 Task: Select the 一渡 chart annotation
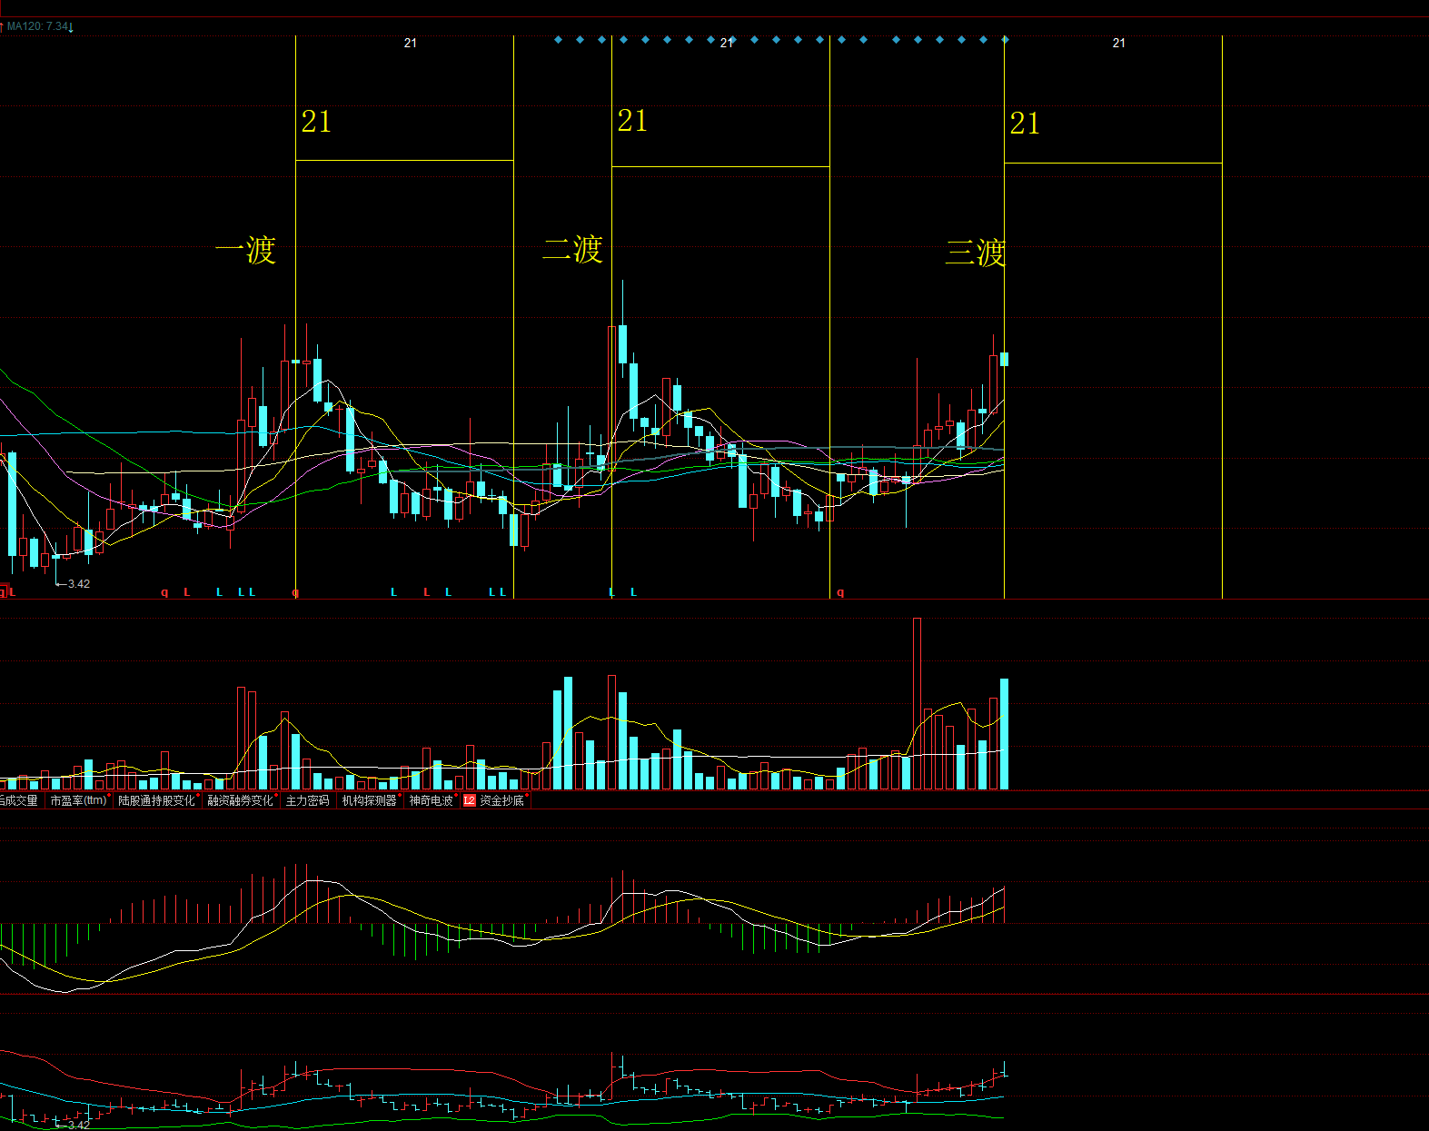pyautogui.click(x=245, y=250)
